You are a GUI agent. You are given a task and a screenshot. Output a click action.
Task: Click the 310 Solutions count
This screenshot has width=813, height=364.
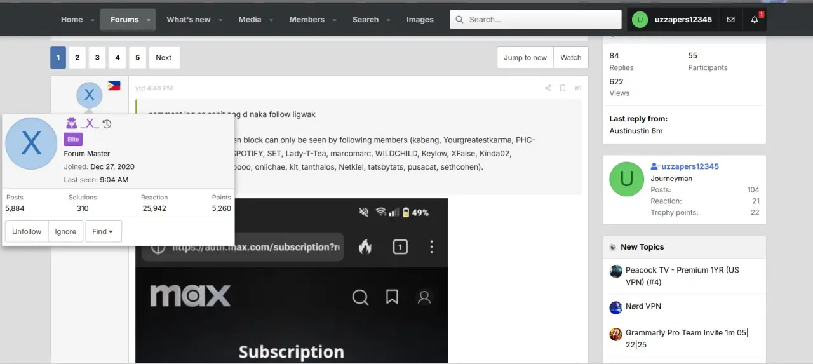point(83,208)
